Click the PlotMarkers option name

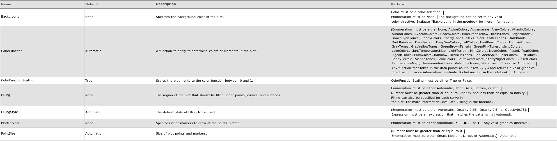10,123
